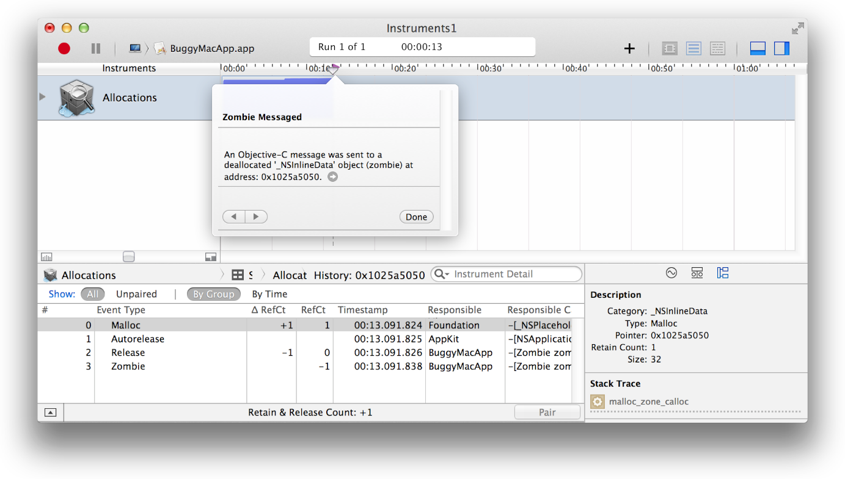845x479 pixels.
Task: Click the Pair button
Action: coord(547,412)
